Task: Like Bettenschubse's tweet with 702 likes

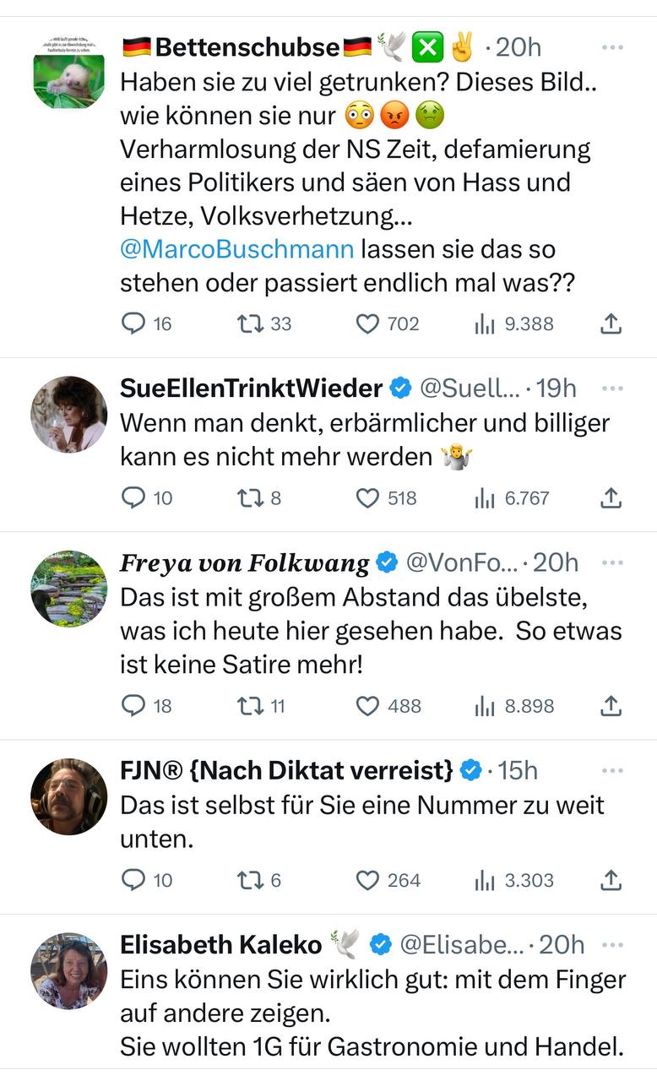Action: (367, 323)
